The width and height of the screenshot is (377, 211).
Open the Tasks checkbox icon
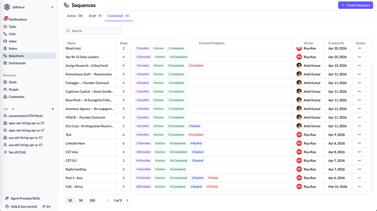(x=5, y=27)
